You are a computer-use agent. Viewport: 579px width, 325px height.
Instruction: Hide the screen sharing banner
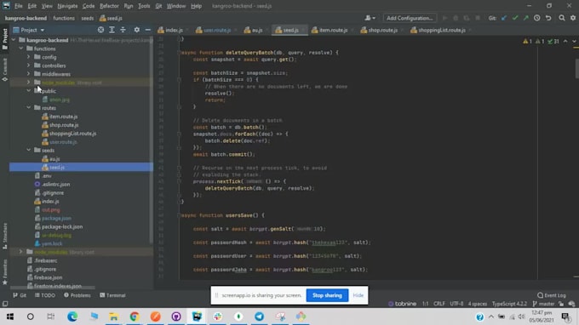click(x=358, y=295)
